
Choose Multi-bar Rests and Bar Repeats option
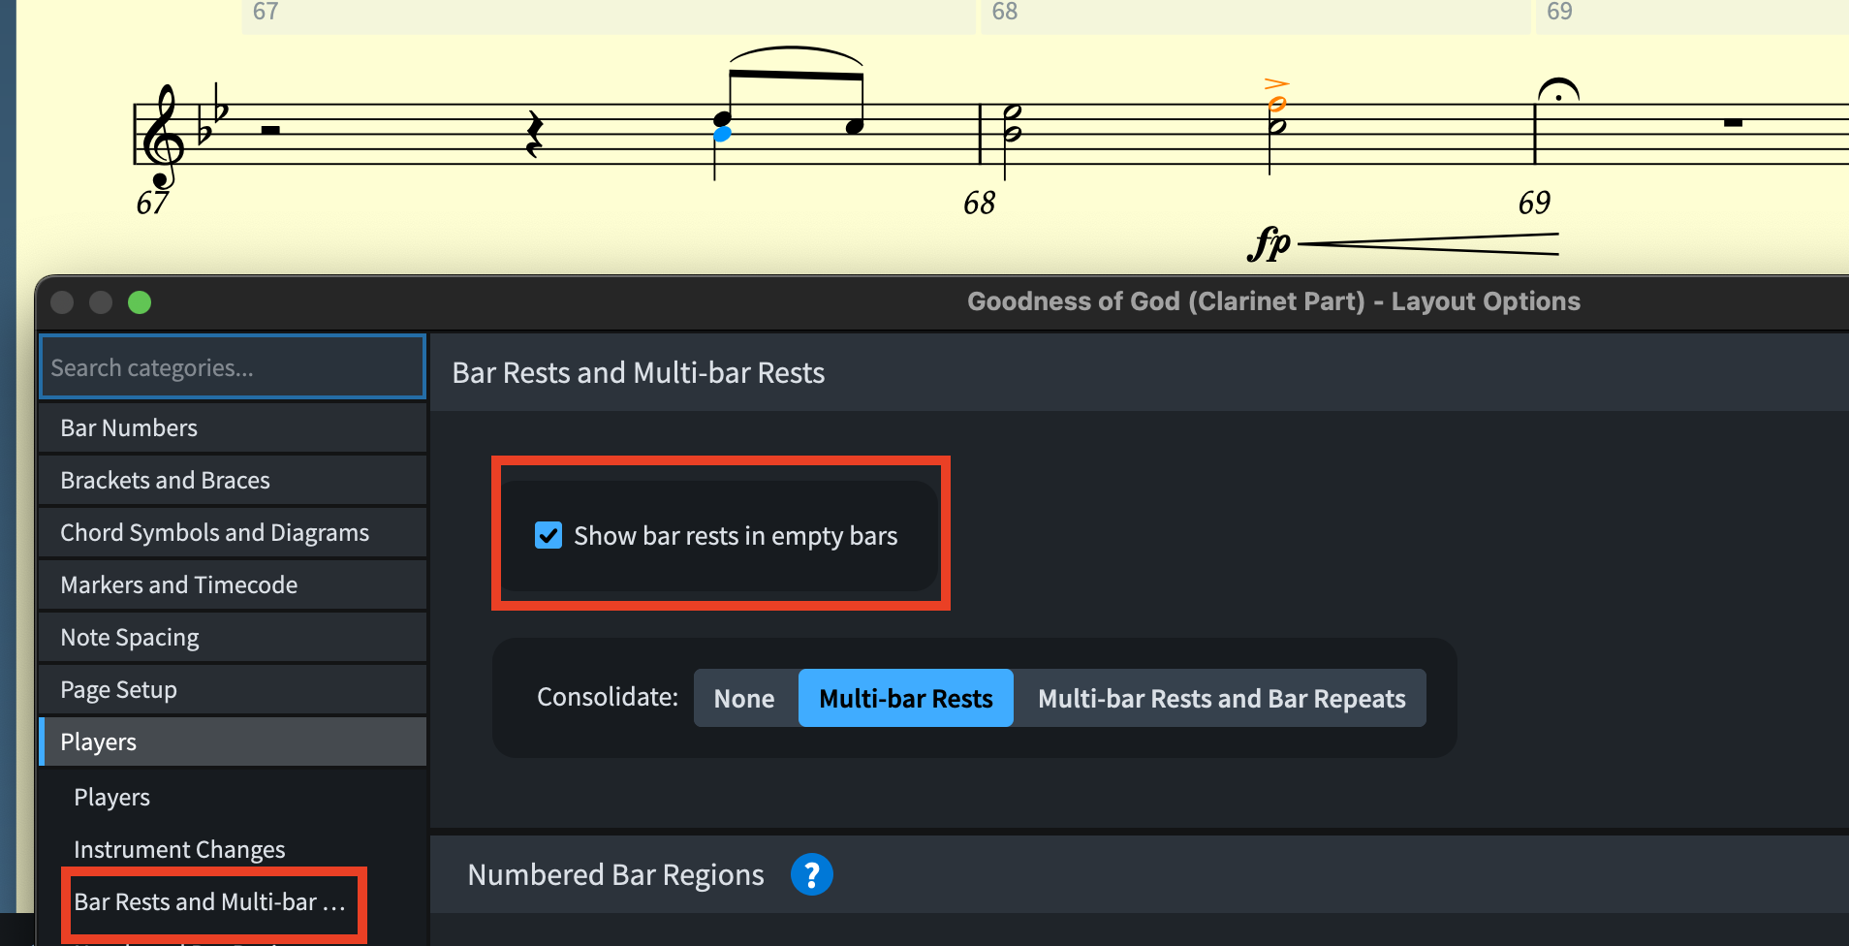1221,698
